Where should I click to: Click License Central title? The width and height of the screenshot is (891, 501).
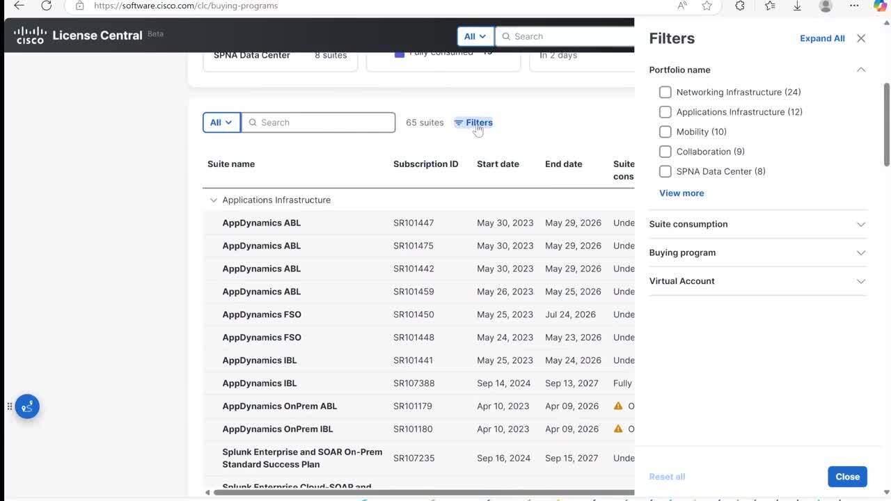coord(97,35)
